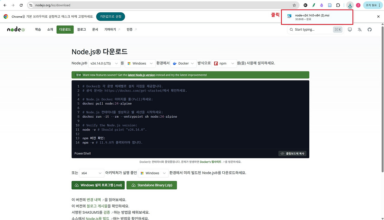Expand the Windows platform dropdown near version
Viewport: 384px width, 220px height.
pos(140,63)
